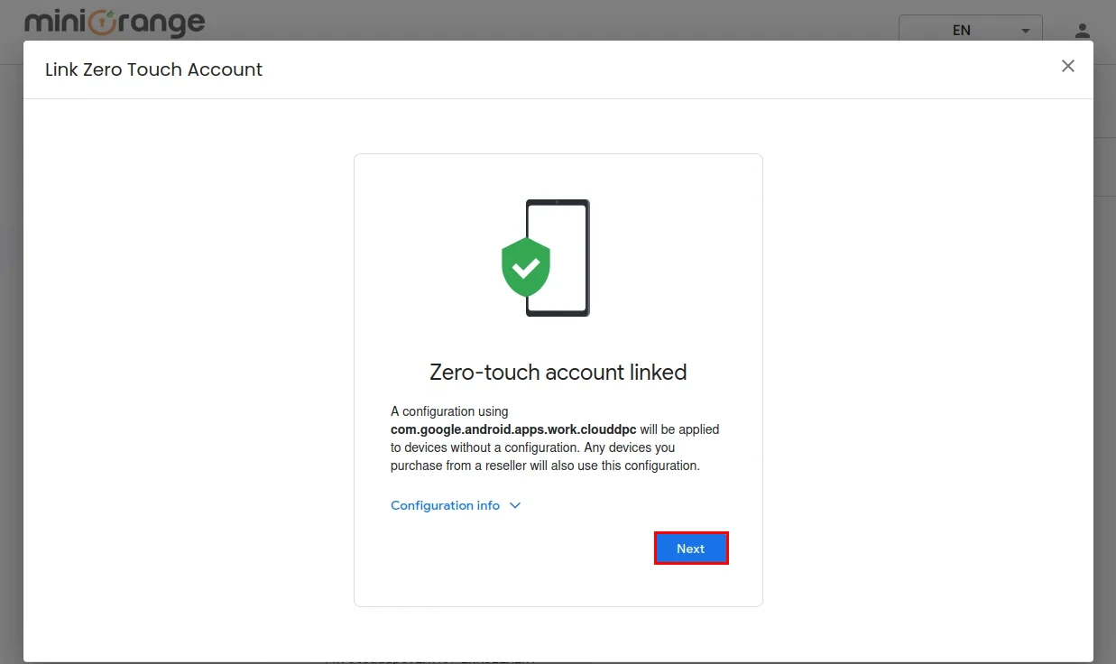Image resolution: width=1116 pixels, height=664 pixels.
Task: Click the chevron beside Configuration info
Action: (515, 505)
